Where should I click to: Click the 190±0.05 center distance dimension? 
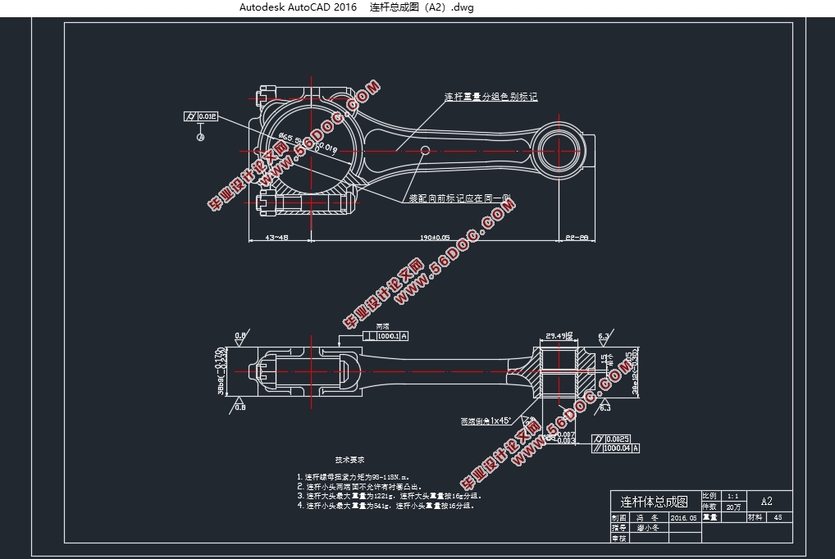click(x=435, y=238)
